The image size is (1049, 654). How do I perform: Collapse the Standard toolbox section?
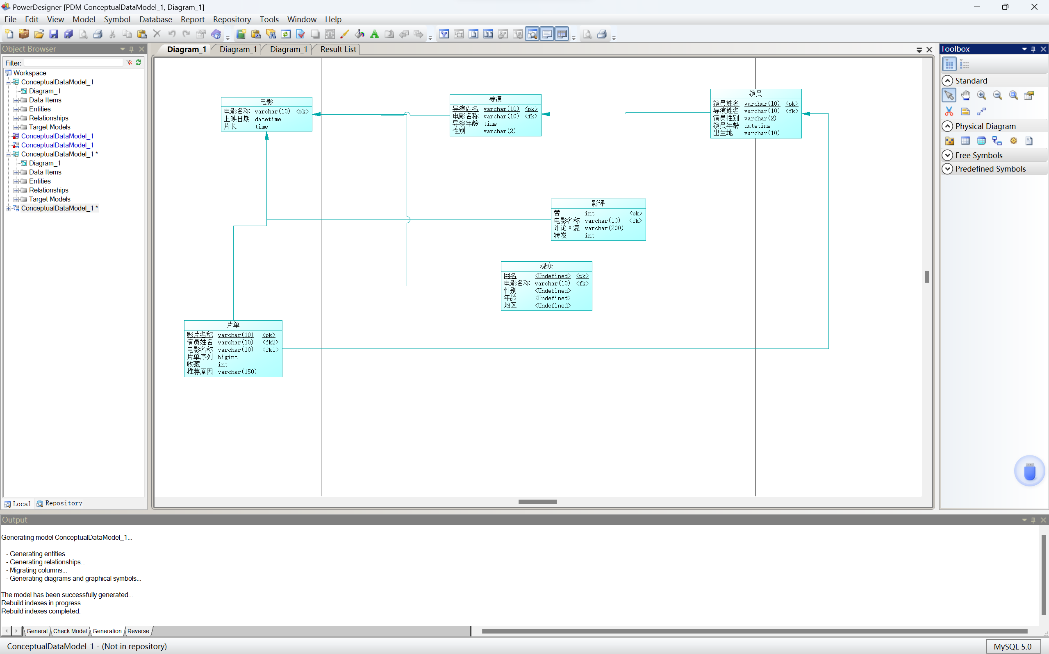947,81
